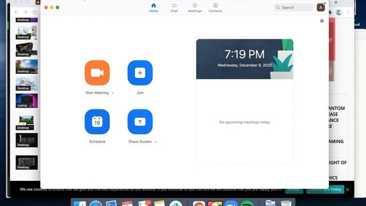Reload the page in the browser
Image resolution: width=366 pixels, height=206 pixels.
pos(34,12)
